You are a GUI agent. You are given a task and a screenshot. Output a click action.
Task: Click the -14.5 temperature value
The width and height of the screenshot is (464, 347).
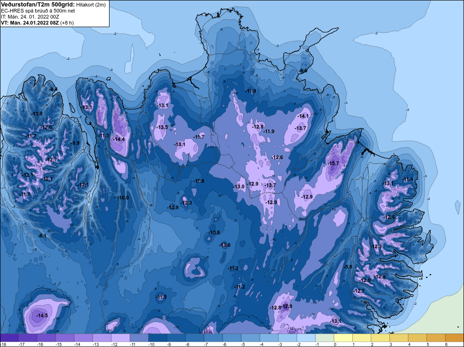click(42, 315)
